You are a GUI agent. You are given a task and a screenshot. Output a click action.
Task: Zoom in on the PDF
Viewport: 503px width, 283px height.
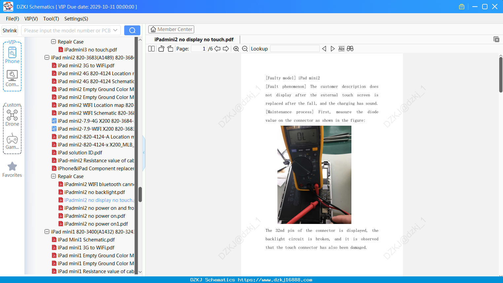[x=236, y=49]
